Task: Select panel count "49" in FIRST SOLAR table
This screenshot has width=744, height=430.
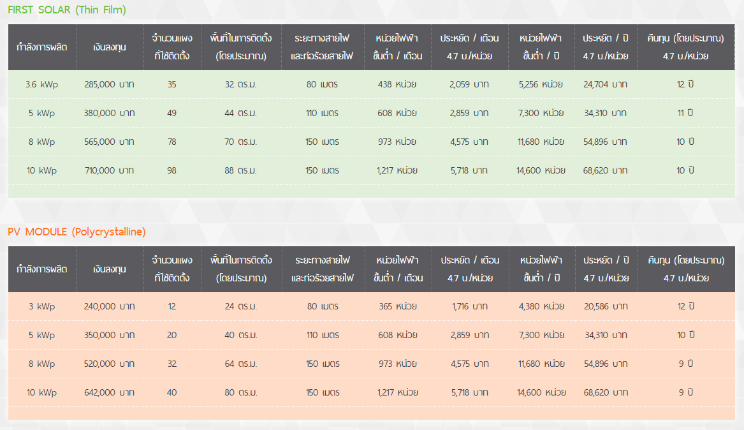Action: click(x=171, y=113)
